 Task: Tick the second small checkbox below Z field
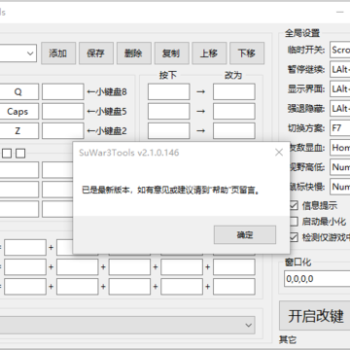[x=20, y=154]
